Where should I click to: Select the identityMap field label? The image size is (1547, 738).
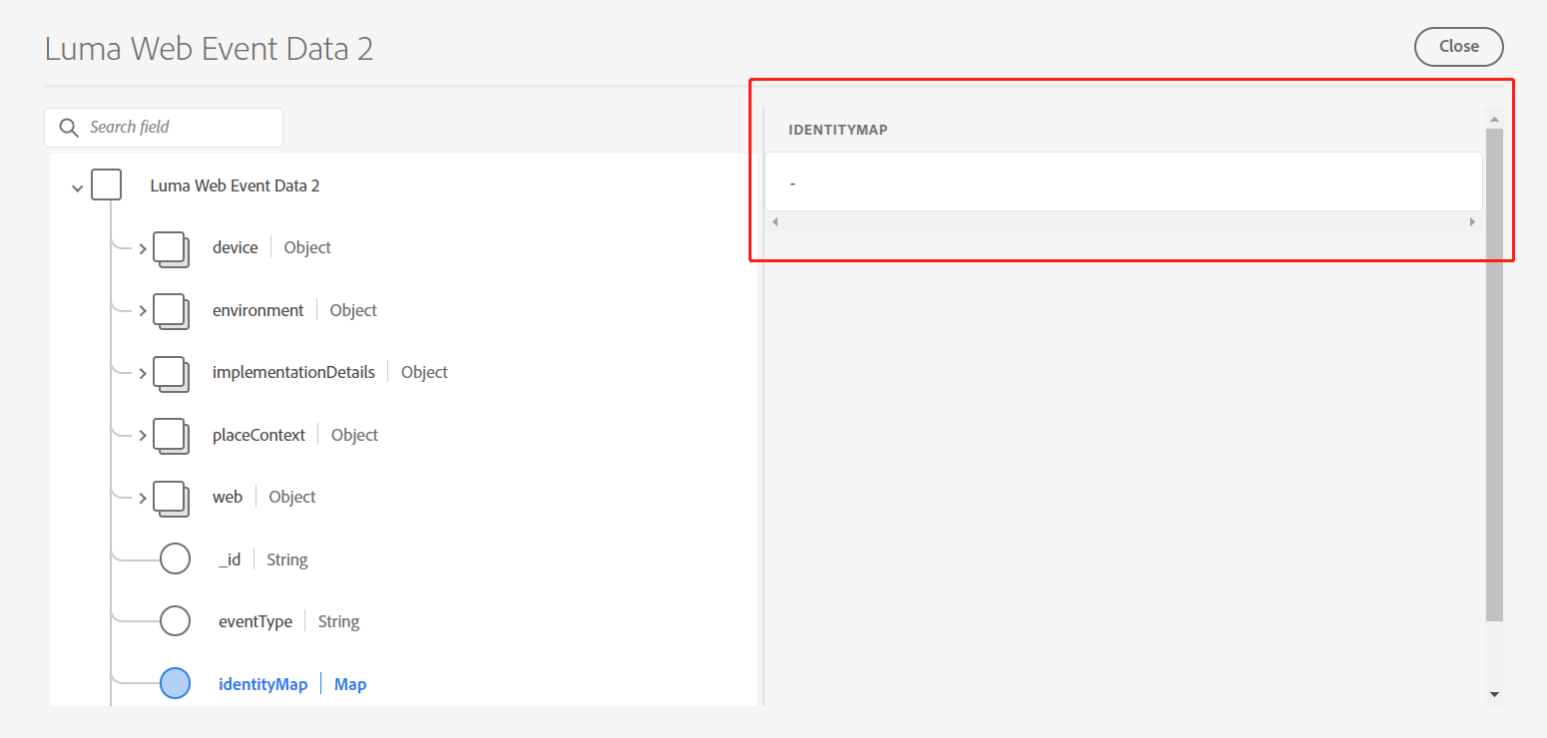tap(262, 683)
